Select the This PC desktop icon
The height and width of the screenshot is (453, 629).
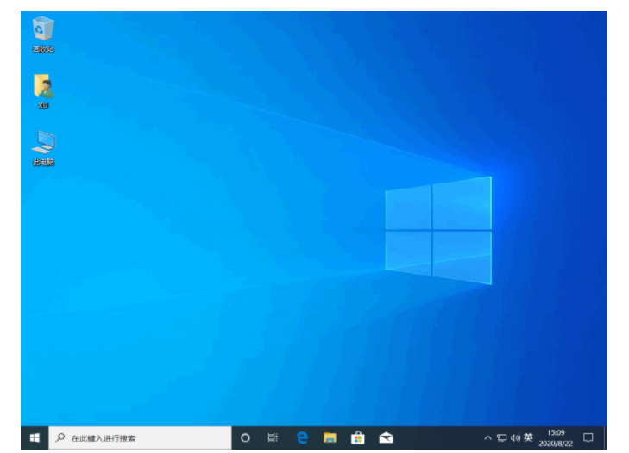pyautogui.click(x=43, y=148)
